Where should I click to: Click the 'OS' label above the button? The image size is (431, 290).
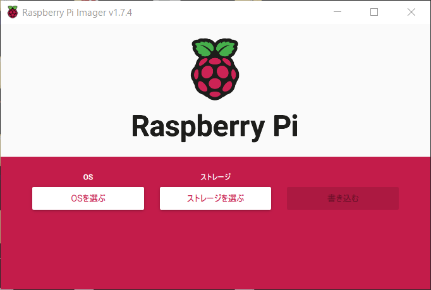pyautogui.click(x=88, y=177)
